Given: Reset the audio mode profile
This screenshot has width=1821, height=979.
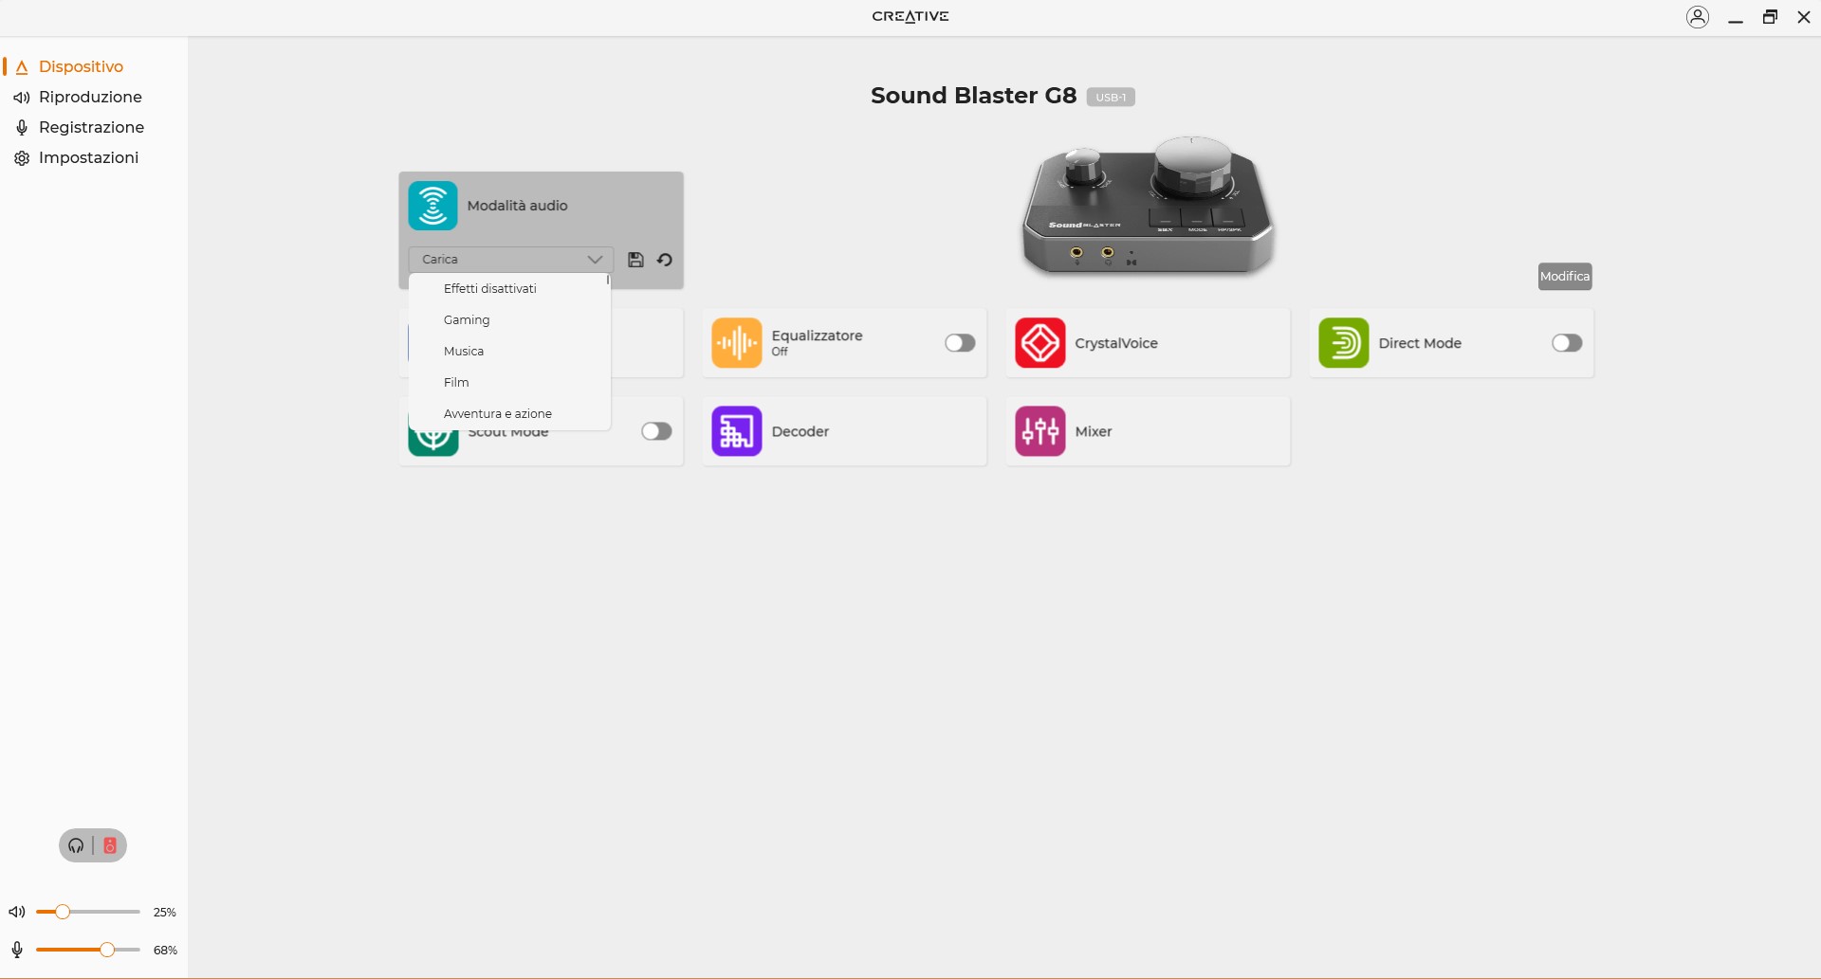Looking at the screenshot, I should (665, 260).
